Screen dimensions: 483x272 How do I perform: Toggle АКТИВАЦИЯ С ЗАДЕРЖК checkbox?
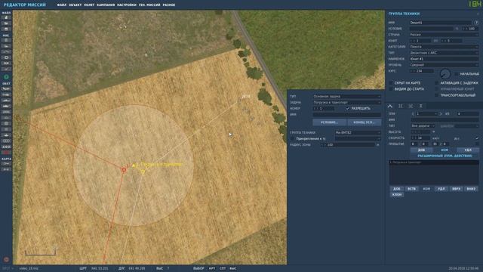[x=436, y=83]
